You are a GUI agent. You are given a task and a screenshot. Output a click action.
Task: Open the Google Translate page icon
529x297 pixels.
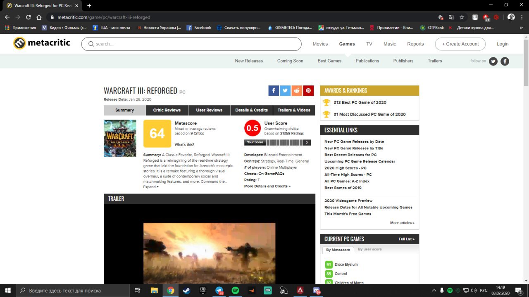451,17
